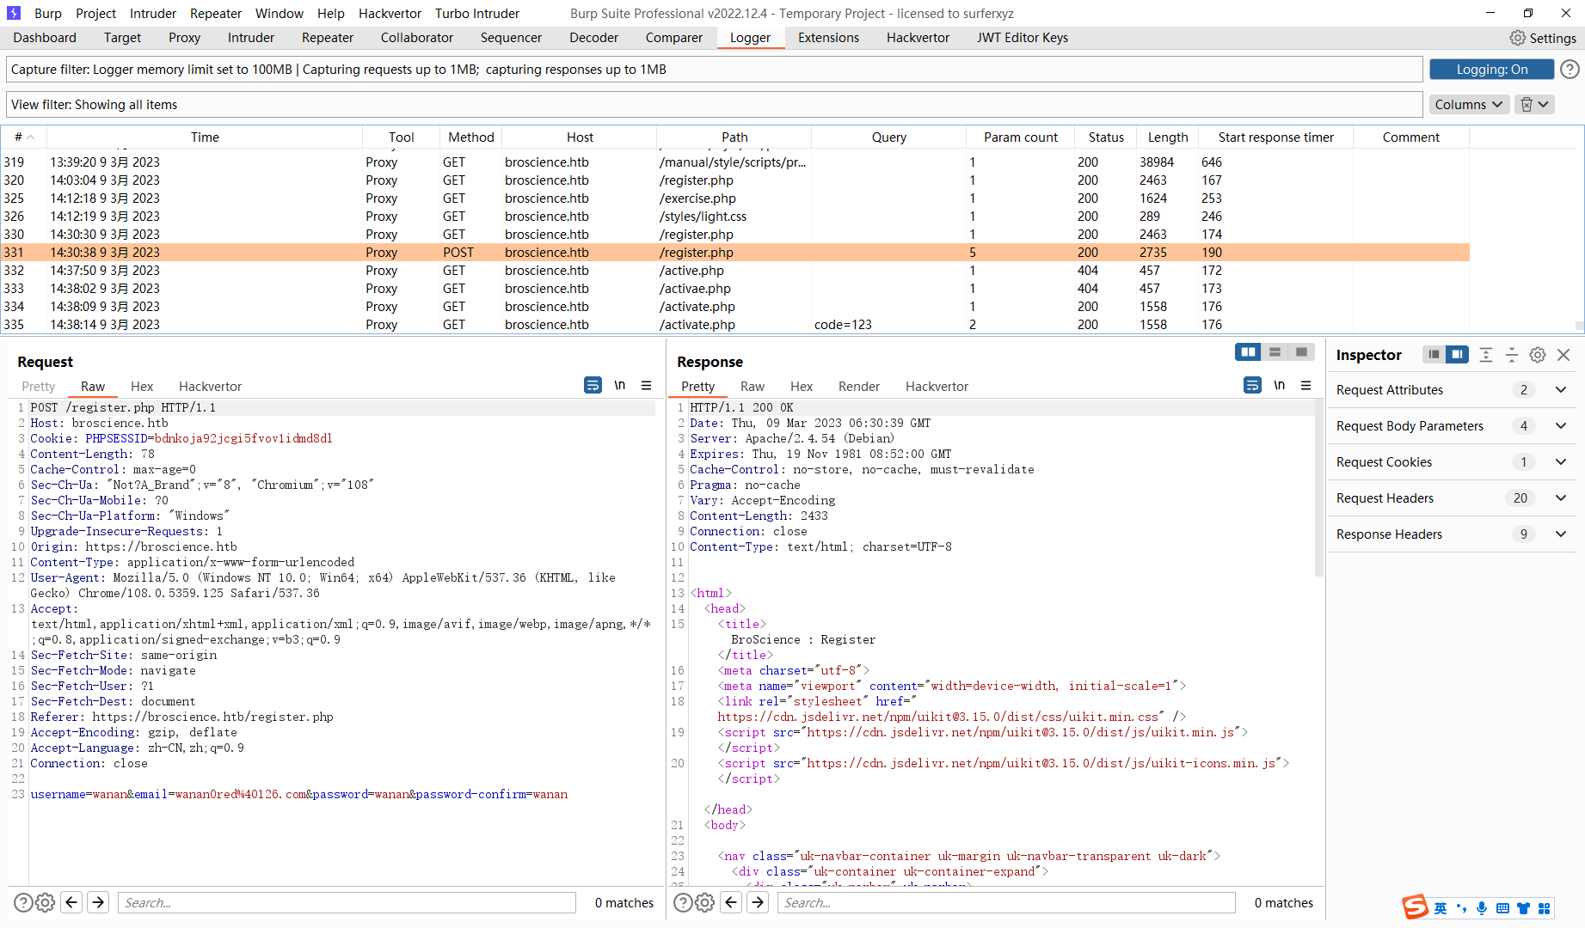Go to previous request search match
Image resolution: width=1585 pixels, height=928 pixels.
pos(72,902)
